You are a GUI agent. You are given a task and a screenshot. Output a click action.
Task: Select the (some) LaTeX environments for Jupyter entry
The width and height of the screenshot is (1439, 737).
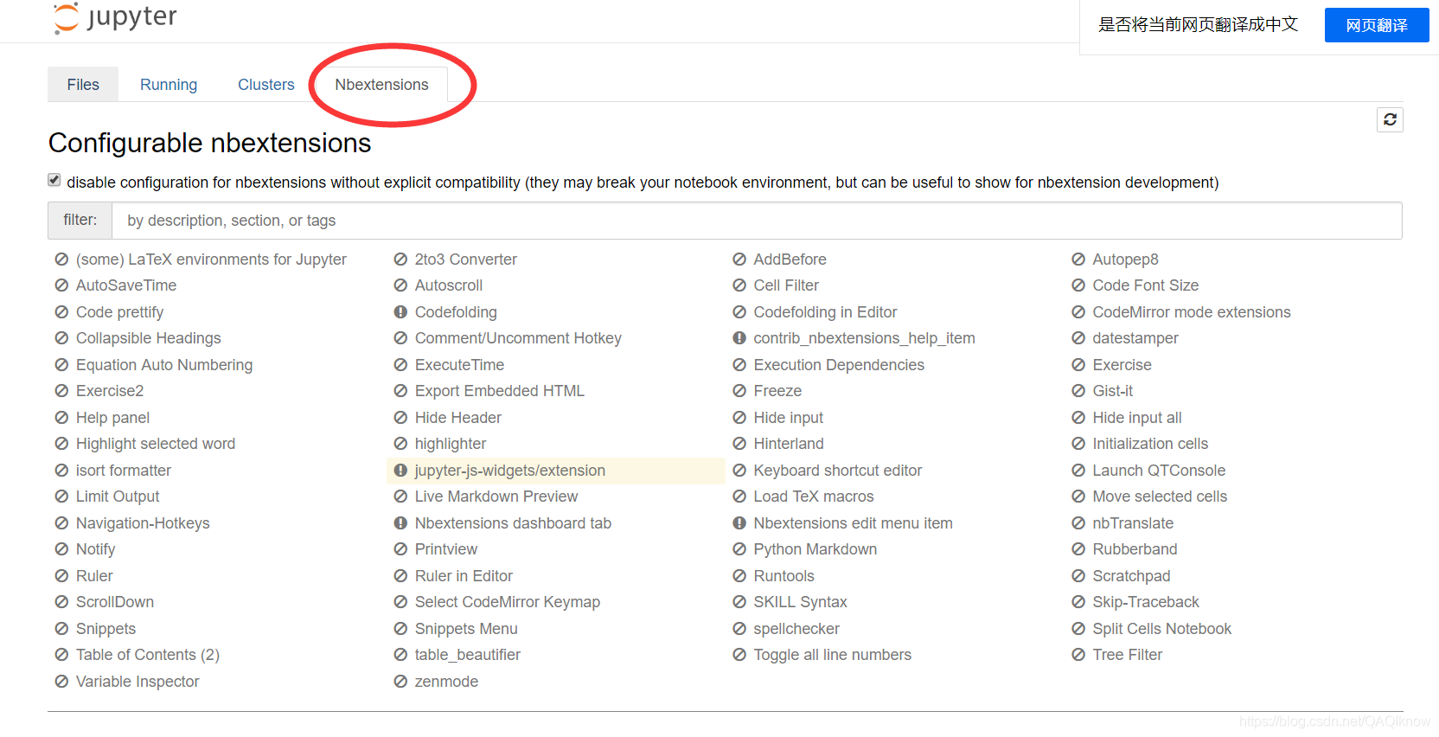point(211,260)
